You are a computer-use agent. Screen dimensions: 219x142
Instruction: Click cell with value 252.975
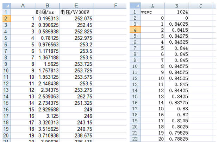click(x=76, y=38)
